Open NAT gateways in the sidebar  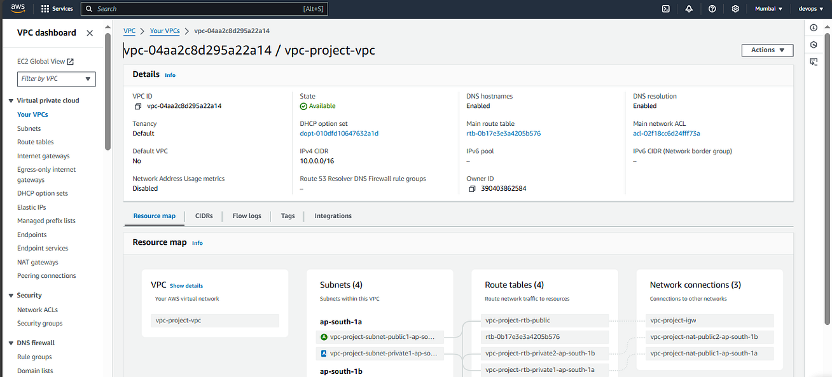(x=38, y=263)
